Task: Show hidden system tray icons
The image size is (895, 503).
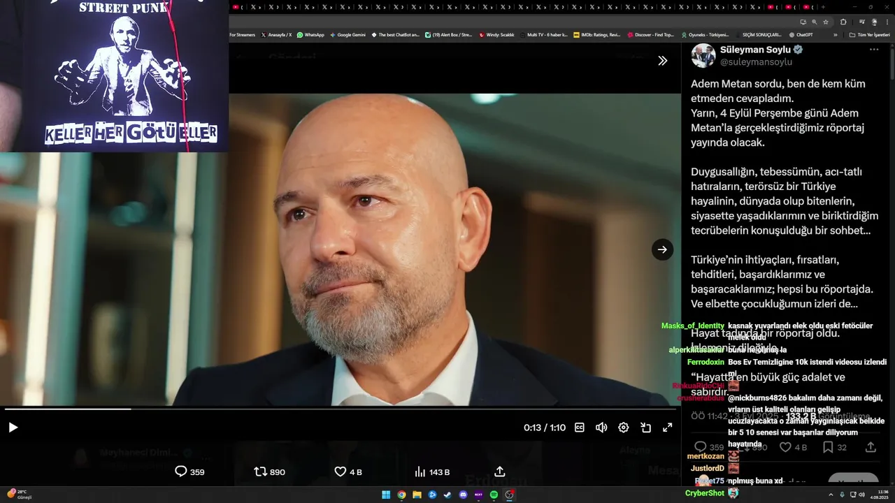Action: (831, 495)
